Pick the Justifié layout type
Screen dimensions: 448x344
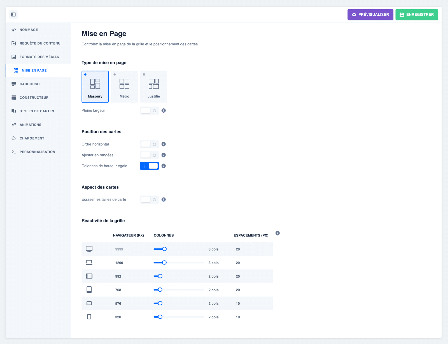point(154,87)
